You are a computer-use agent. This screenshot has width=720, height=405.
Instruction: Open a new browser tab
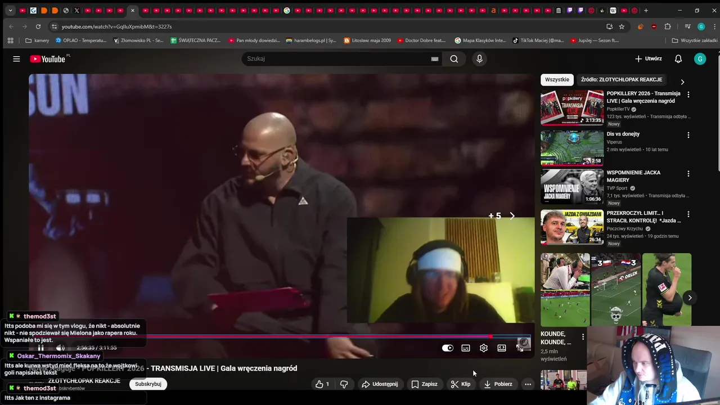tap(646, 10)
